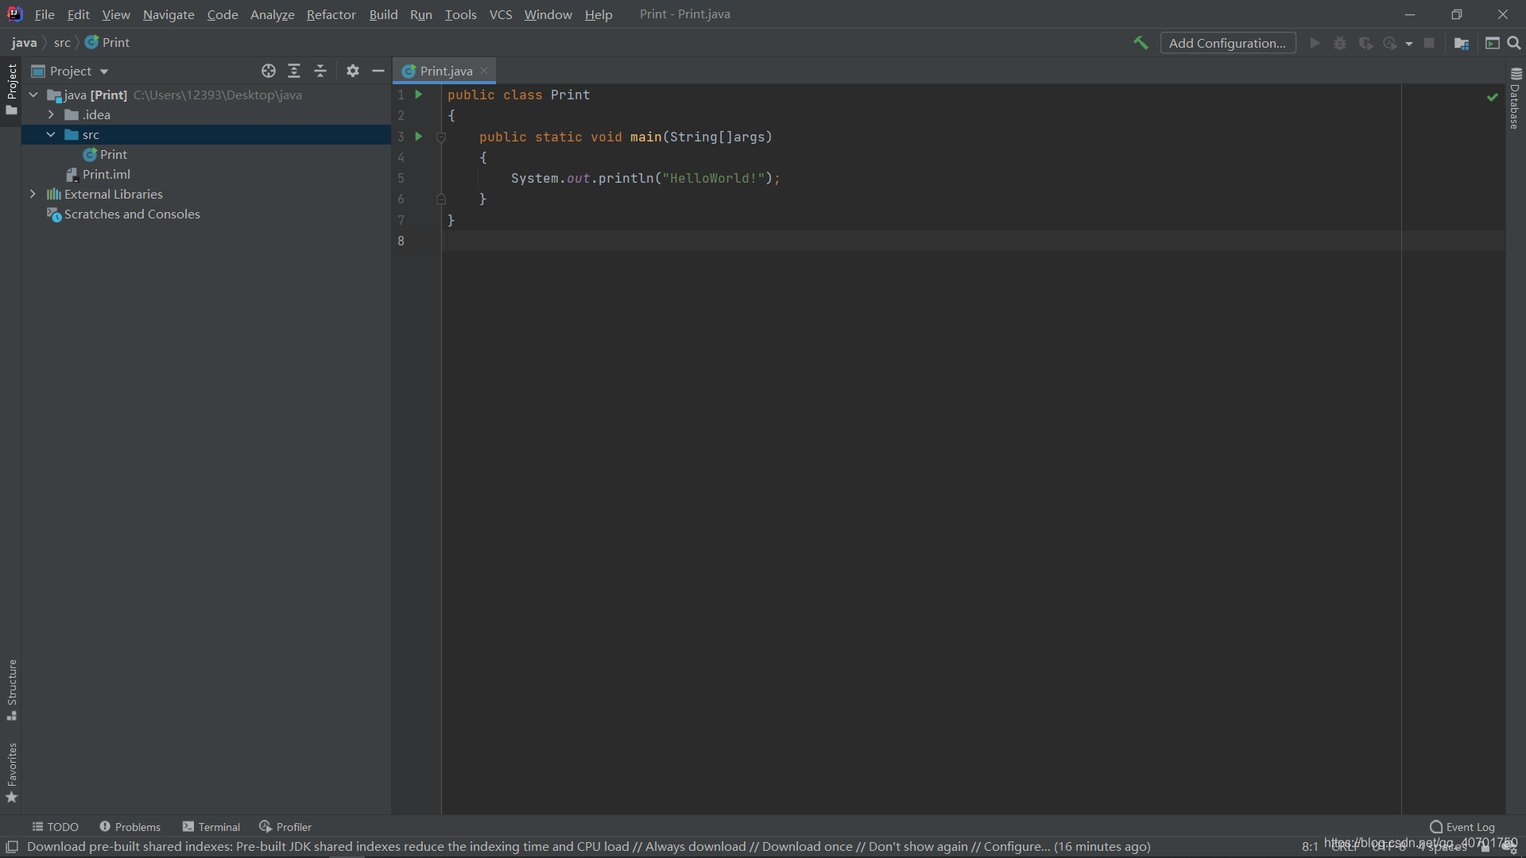1526x858 pixels.
Task: Open the Refactor menu
Action: click(x=331, y=14)
